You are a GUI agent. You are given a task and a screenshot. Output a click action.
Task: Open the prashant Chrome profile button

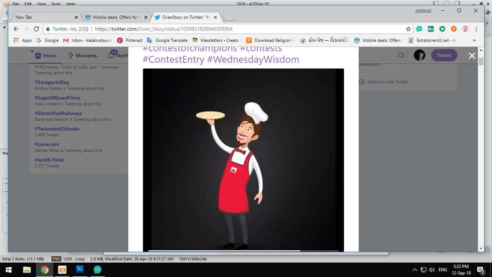pyautogui.click(x=424, y=11)
